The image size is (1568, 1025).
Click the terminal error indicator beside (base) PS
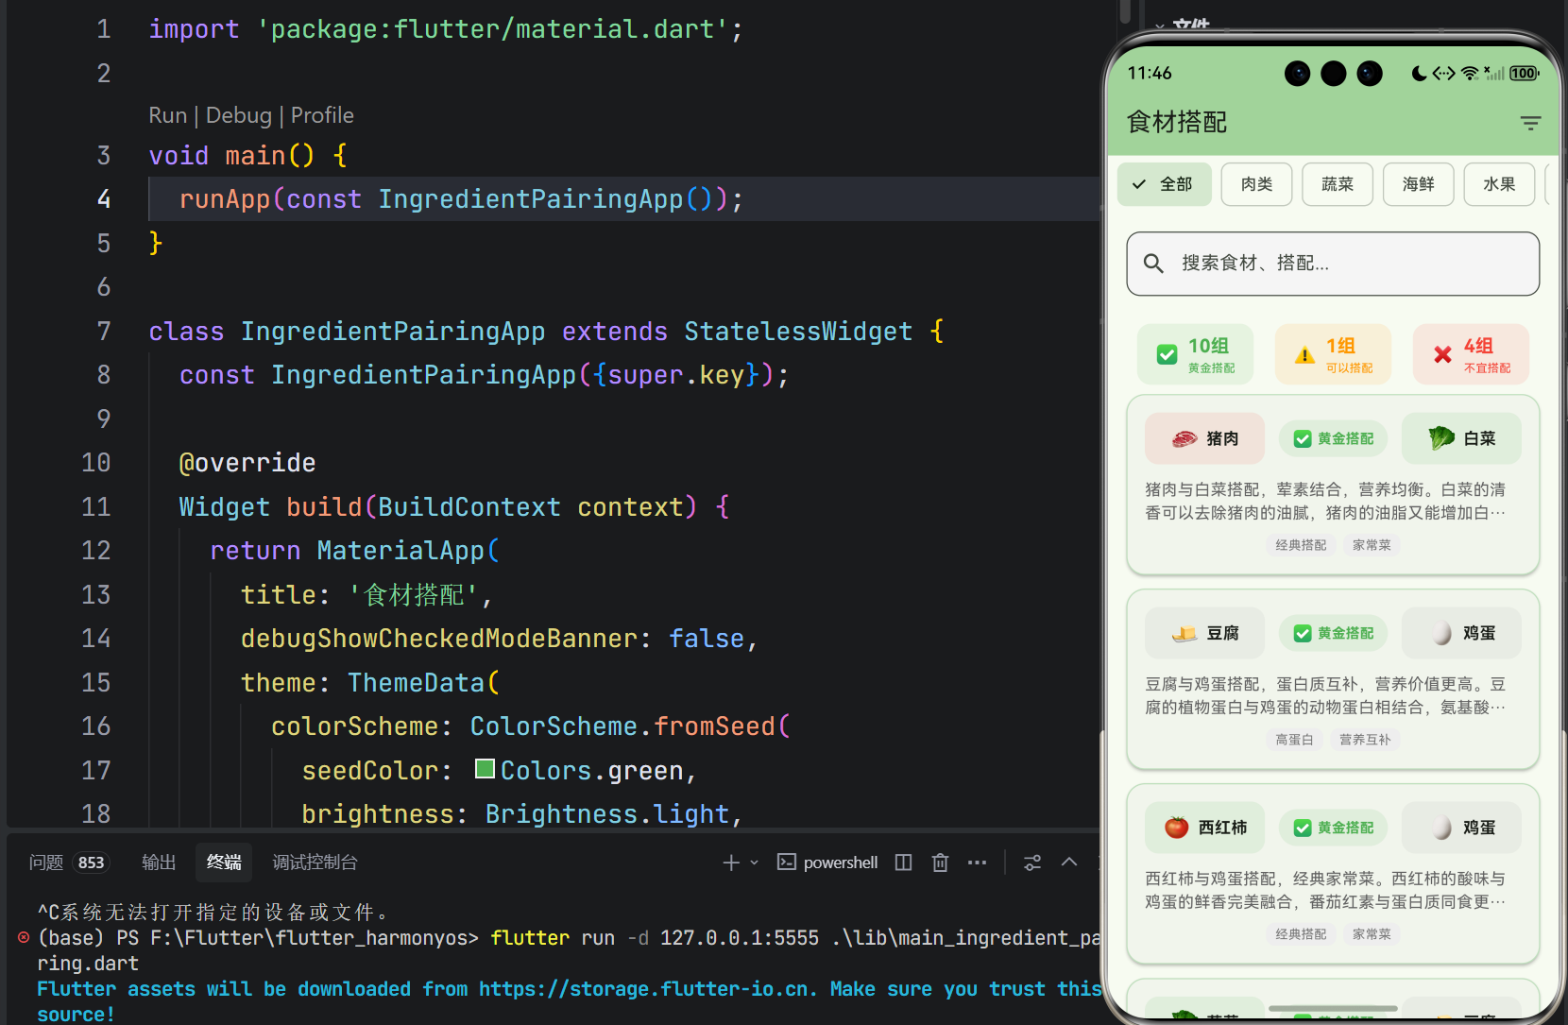[x=24, y=938]
